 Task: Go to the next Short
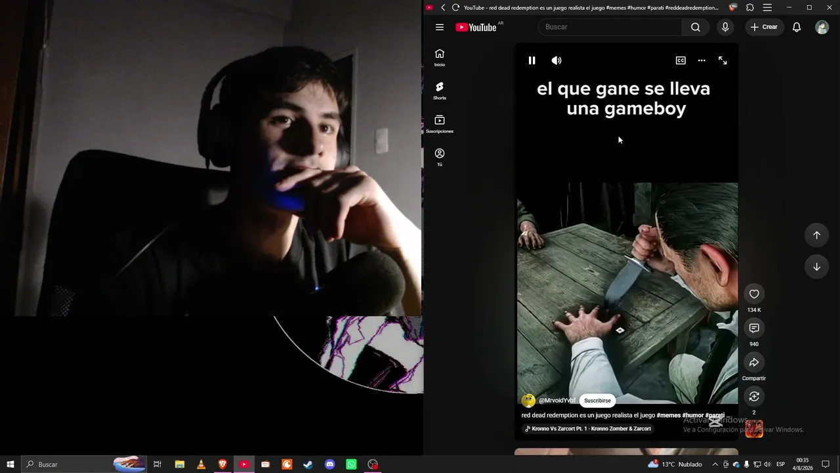[x=816, y=267]
